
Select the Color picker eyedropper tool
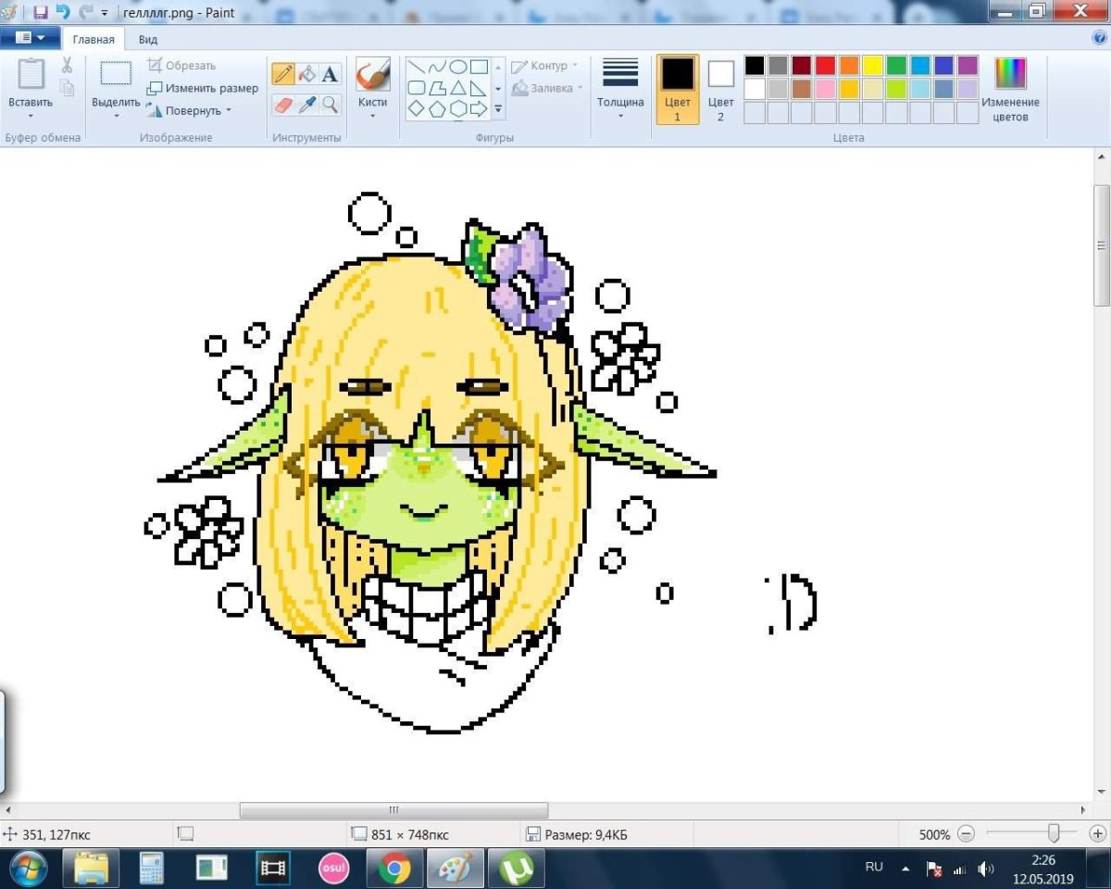click(x=306, y=104)
